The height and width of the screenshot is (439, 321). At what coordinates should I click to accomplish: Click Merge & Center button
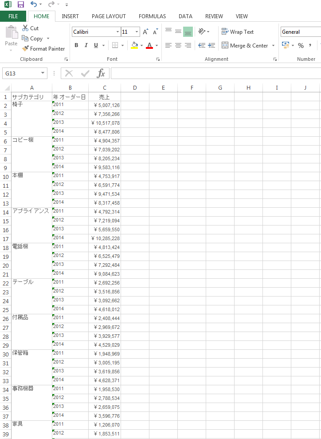(245, 45)
